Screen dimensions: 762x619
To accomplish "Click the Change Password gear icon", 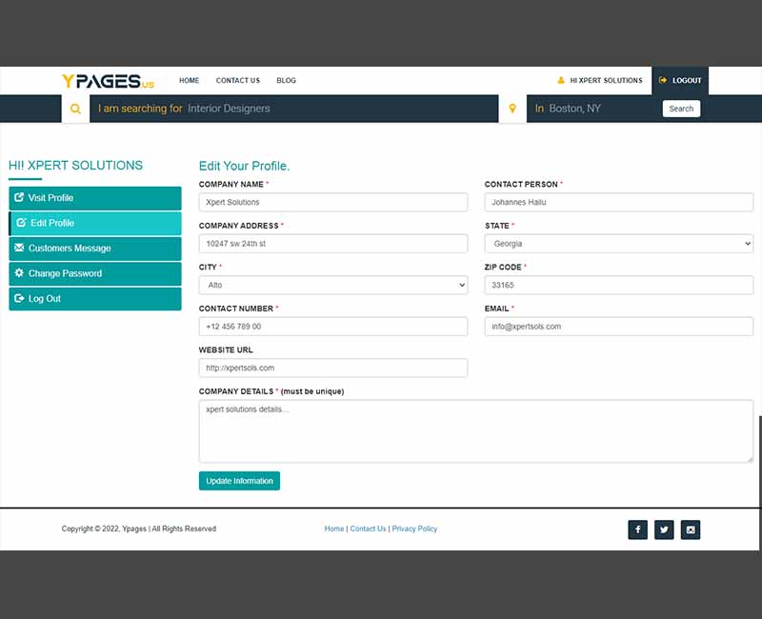I will [x=19, y=273].
